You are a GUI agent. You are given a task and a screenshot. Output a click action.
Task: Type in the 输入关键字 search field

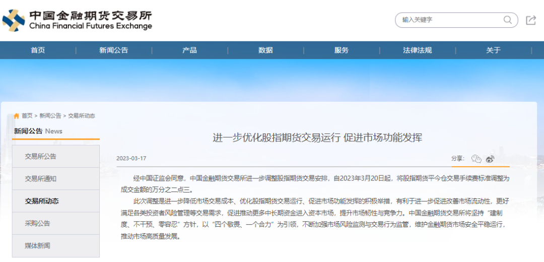coord(448,20)
